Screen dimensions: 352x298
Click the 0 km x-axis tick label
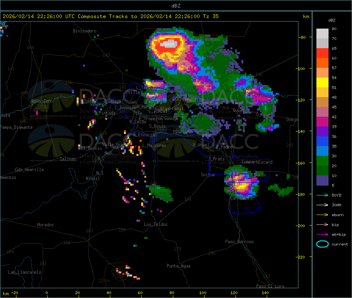coord(47,293)
